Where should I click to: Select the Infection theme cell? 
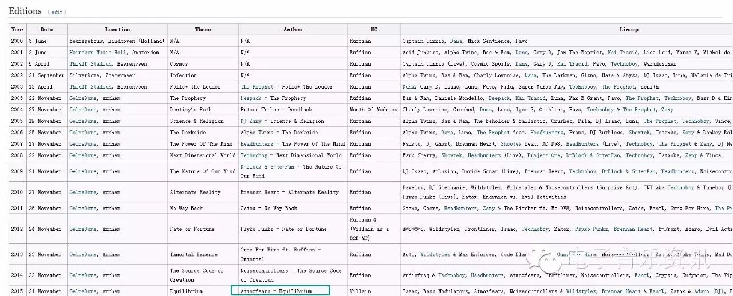pyautogui.click(x=203, y=75)
